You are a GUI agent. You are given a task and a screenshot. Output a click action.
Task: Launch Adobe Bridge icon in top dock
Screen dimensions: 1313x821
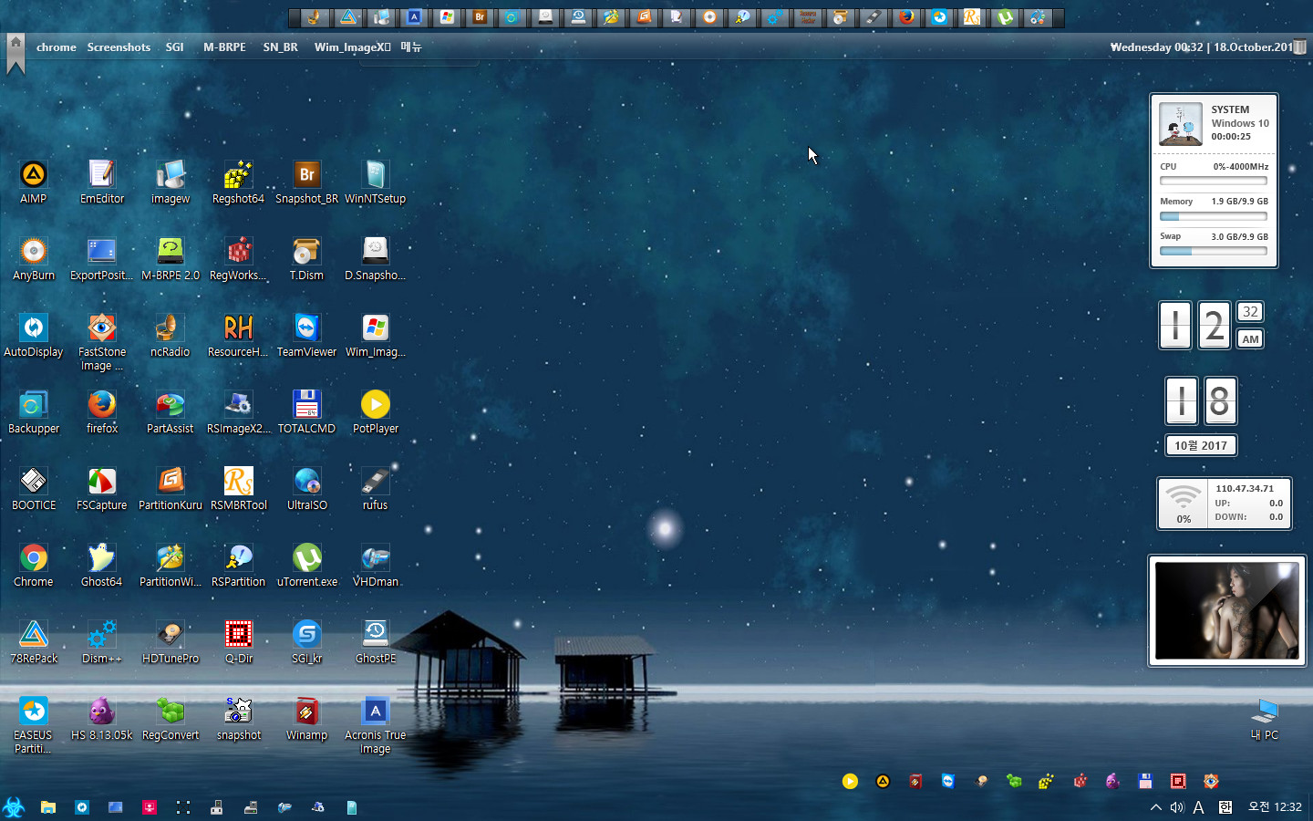(480, 17)
